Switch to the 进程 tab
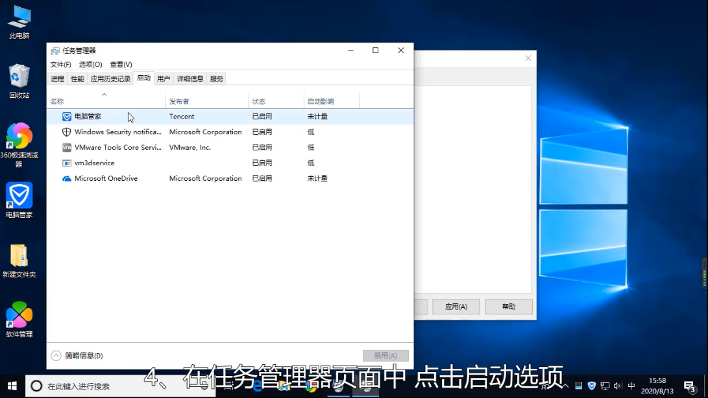 coord(58,78)
